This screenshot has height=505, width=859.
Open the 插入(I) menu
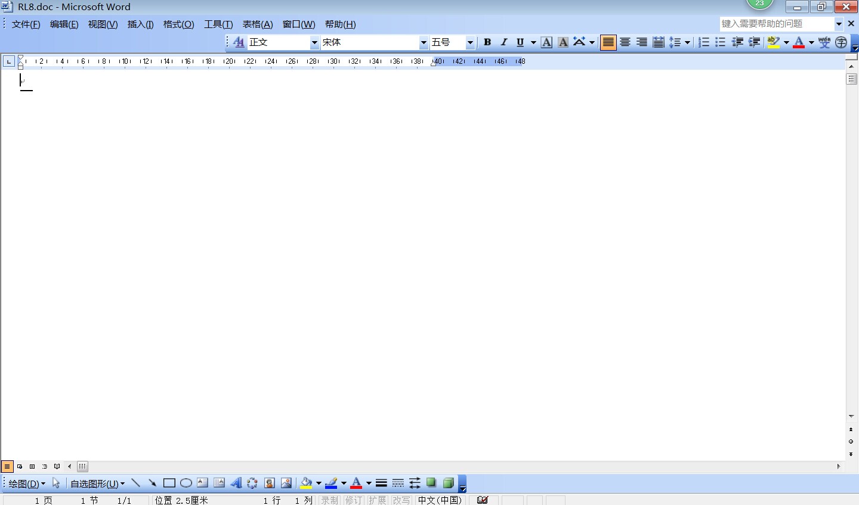coord(140,24)
